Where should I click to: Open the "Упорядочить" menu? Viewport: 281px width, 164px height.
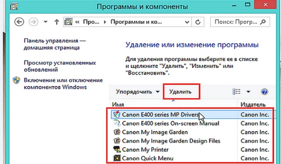pos(137,92)
